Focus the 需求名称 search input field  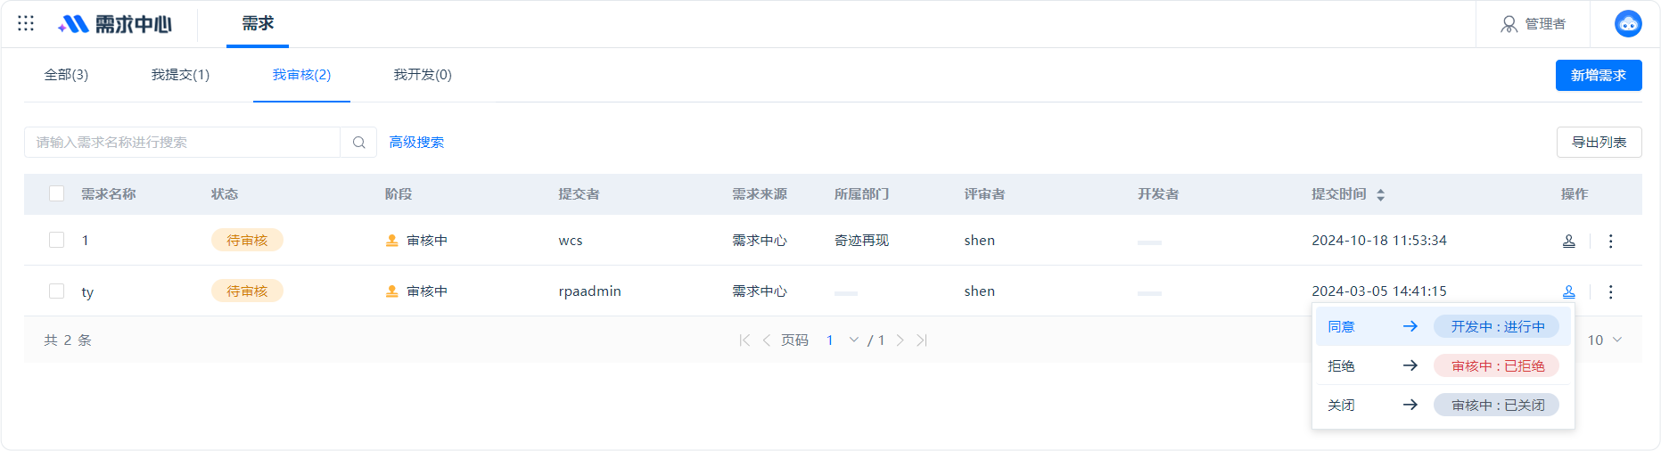click(x=182, y=143)
